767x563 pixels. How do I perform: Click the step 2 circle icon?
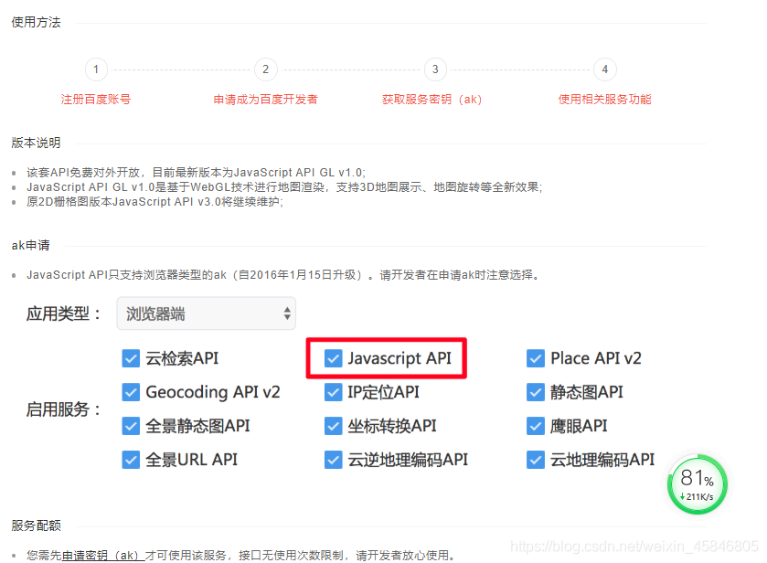tap(266, 69)
